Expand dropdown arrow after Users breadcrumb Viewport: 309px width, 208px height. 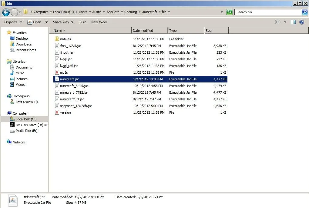pos(90,12)
